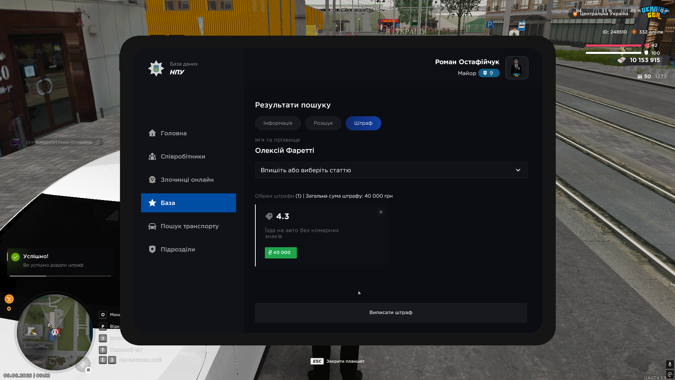Click the O key hint icon

[x=103, y=315]
